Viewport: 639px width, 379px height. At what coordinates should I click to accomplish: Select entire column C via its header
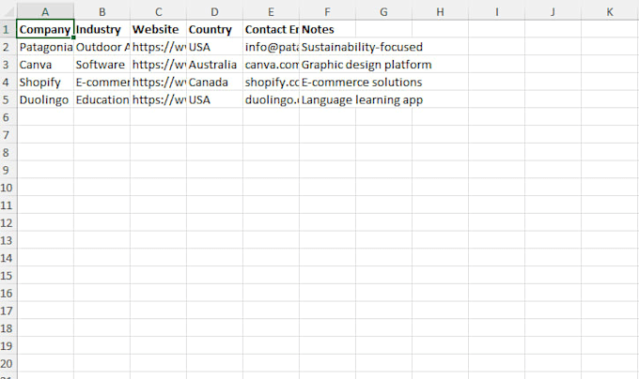click(x=158, y=12)
